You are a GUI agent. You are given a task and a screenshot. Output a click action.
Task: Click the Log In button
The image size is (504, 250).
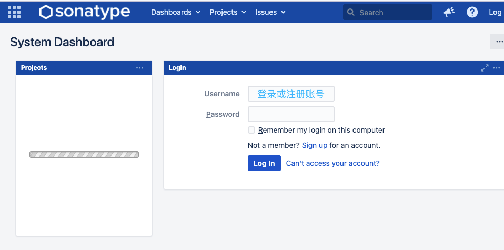[264, 163]
